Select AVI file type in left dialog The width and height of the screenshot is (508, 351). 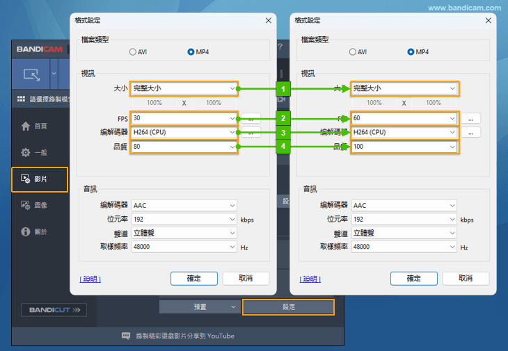coord(138,51)
